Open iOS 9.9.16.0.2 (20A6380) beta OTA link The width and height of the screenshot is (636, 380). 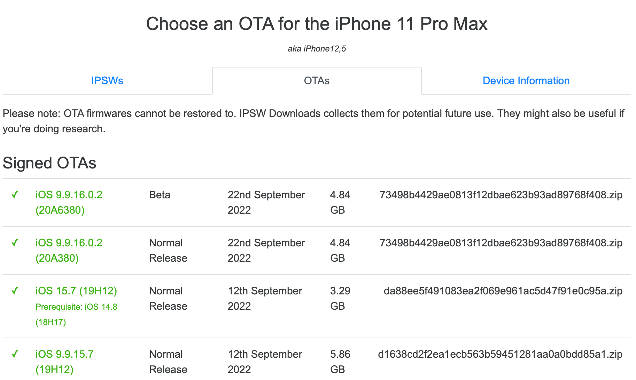69,202
